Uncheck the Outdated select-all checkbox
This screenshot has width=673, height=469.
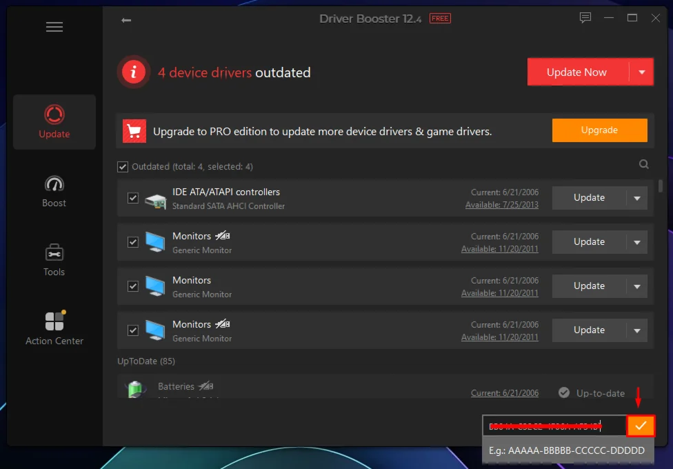pyautogui.click(x=123, y=166)
